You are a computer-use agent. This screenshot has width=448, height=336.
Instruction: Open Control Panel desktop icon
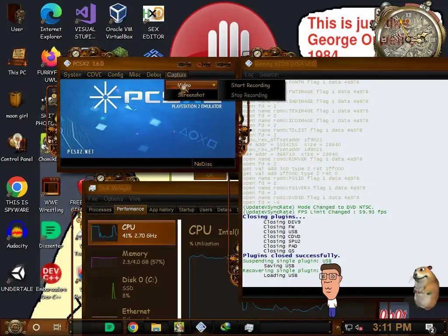click(x=17, y=147)
